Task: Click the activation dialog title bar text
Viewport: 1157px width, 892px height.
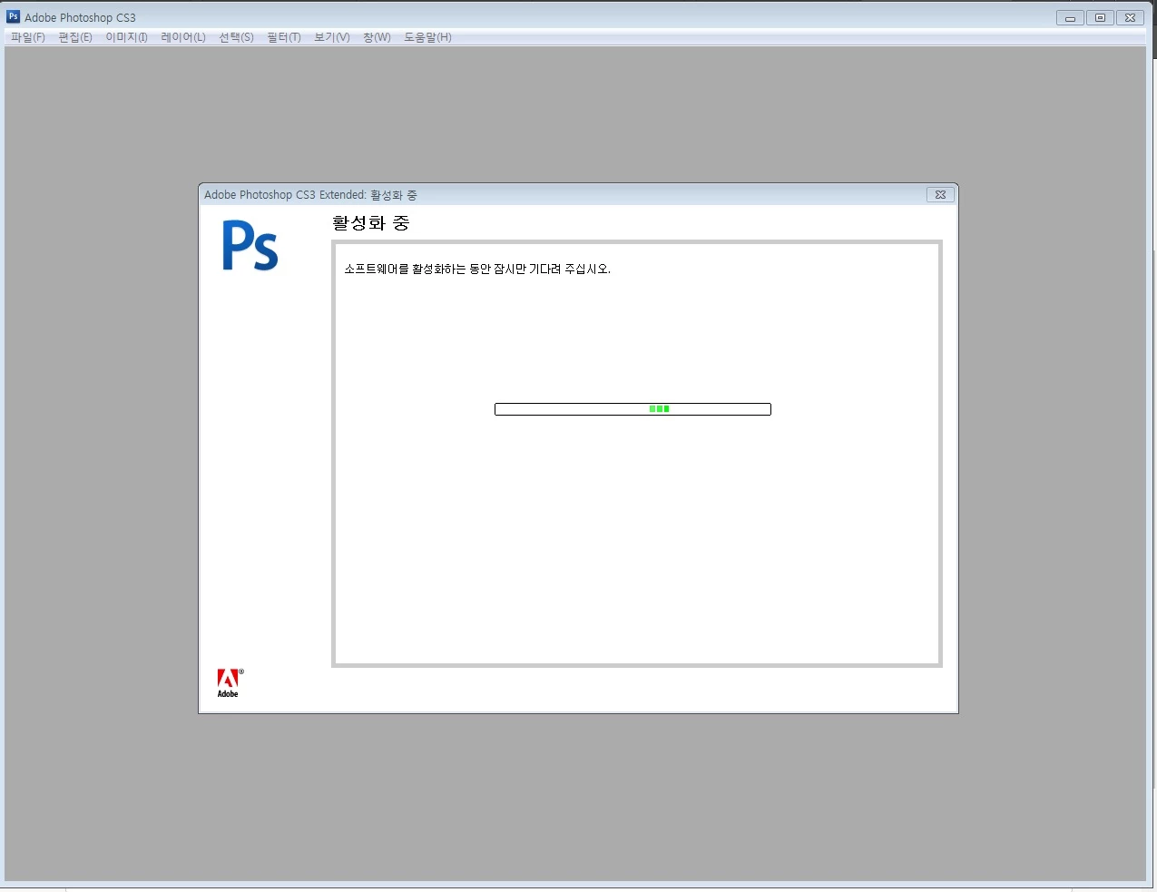Action: 310,195
